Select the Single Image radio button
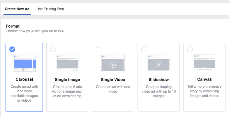 (53, 49)
